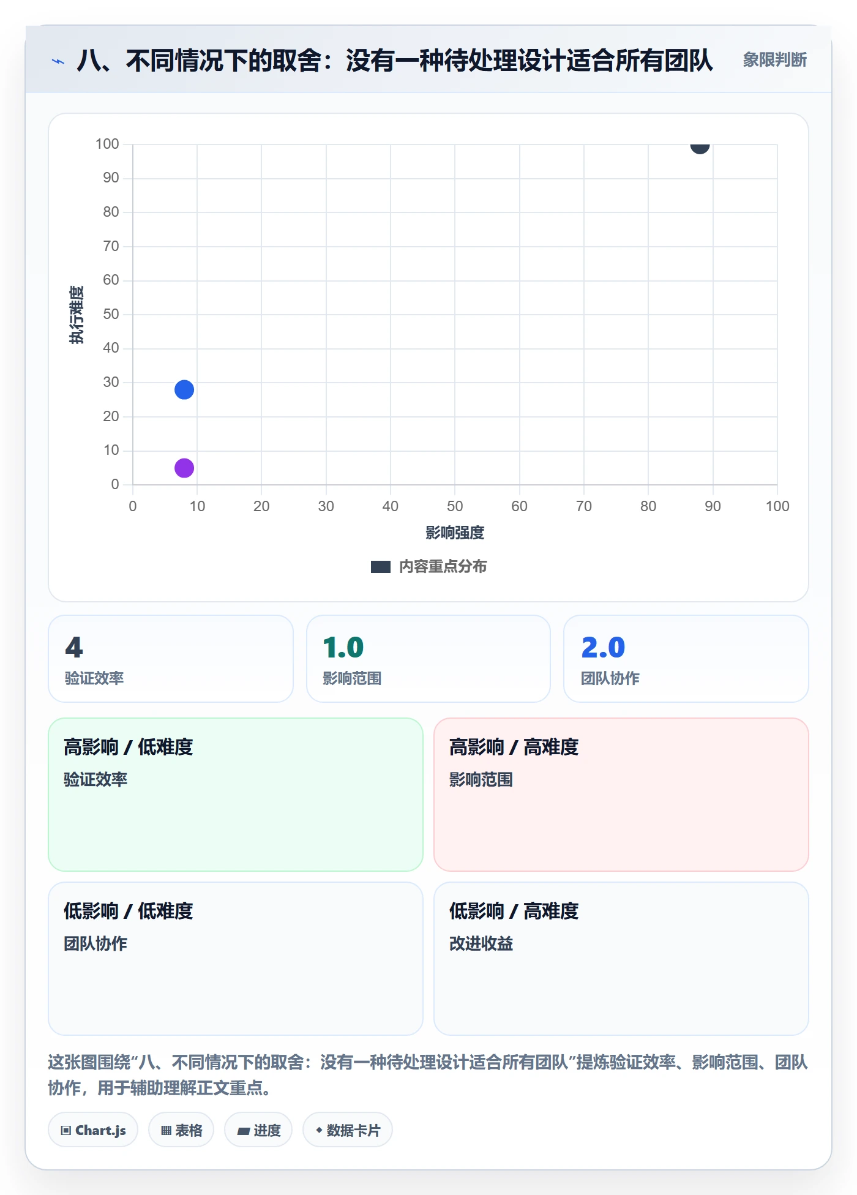
Task: Select the 高影响 / 高难度 quadrant card
Action: (x=621, y=795)
